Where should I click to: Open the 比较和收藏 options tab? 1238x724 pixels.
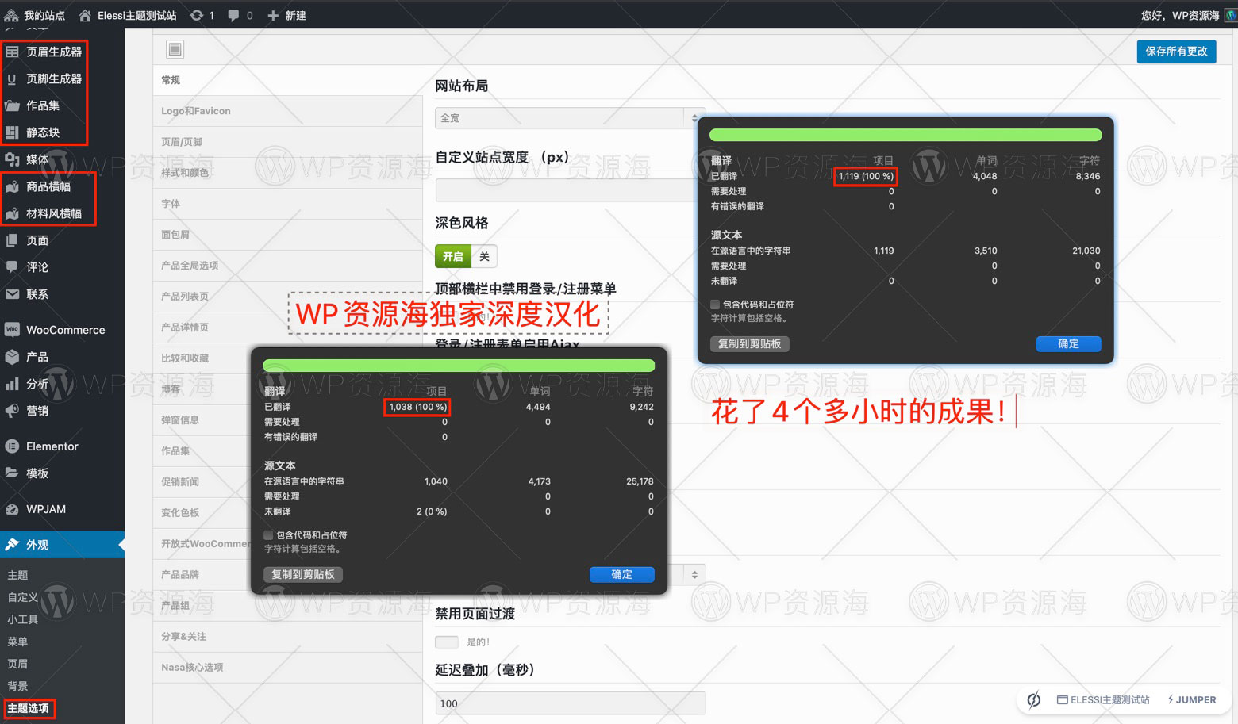[x=288, y=358]
